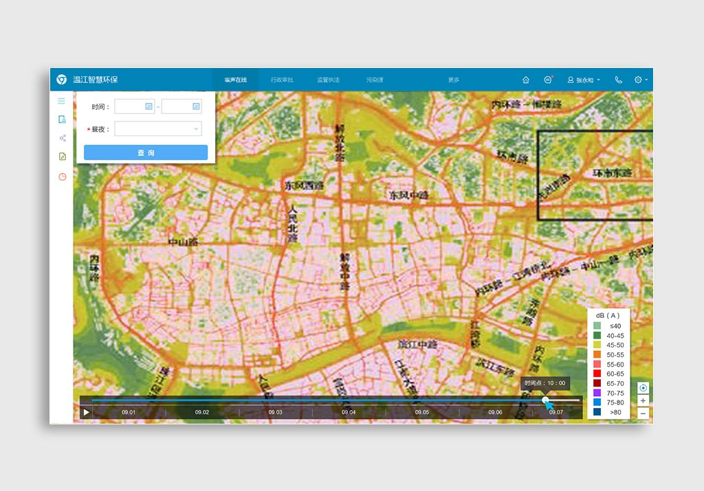Click the 40-45 legend label
Viewport: 704px width, 491px height.
click(615, 335)
